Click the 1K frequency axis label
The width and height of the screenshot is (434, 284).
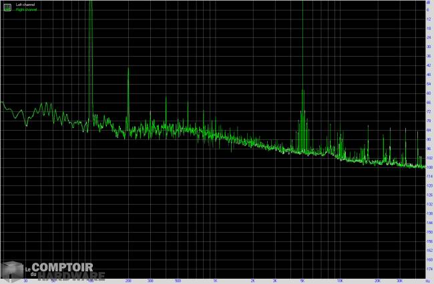pyautogui.click(x=215, y=281)
